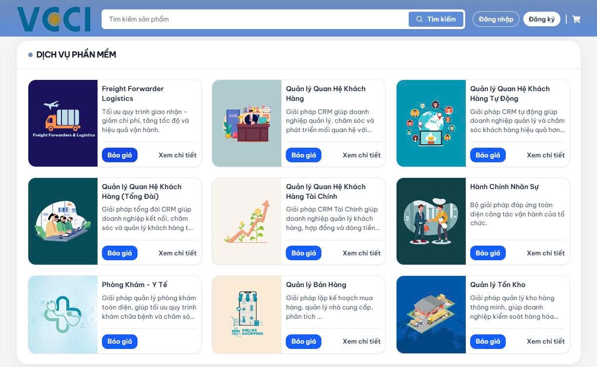Click the Đăng nhập login button
Image resolution: width=597 pixels, height=367 pixels.
tap(496, 19)
